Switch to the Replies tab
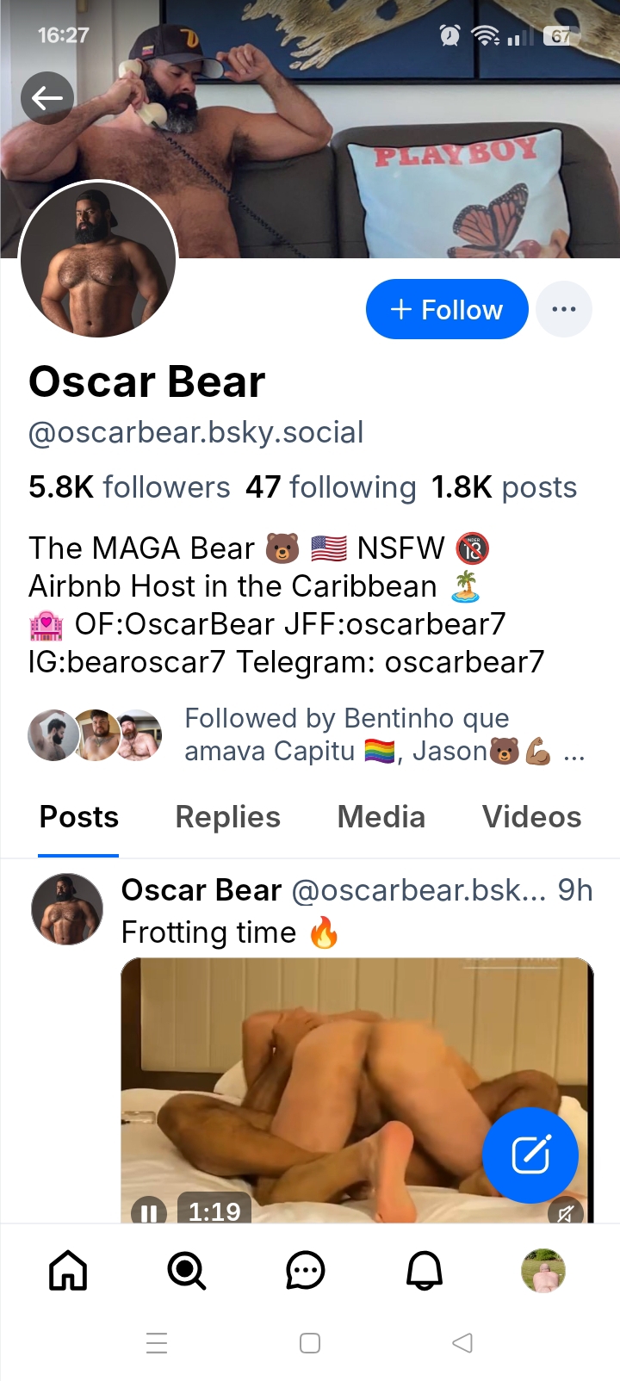 click(227, 817)
